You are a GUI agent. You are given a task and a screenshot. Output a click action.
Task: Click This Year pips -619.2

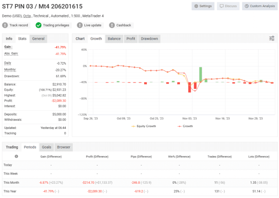click(x=138, y=191)
